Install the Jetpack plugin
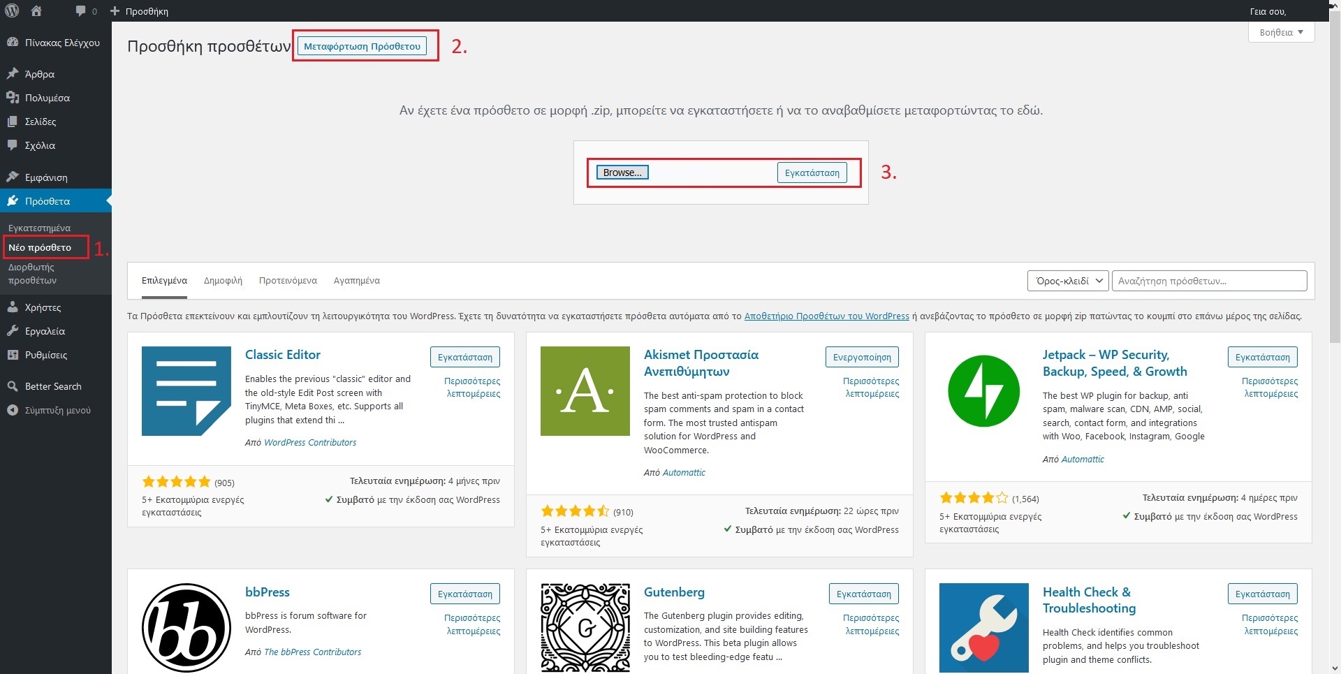Viewport: 1341px width, 674px height. 1263,357
